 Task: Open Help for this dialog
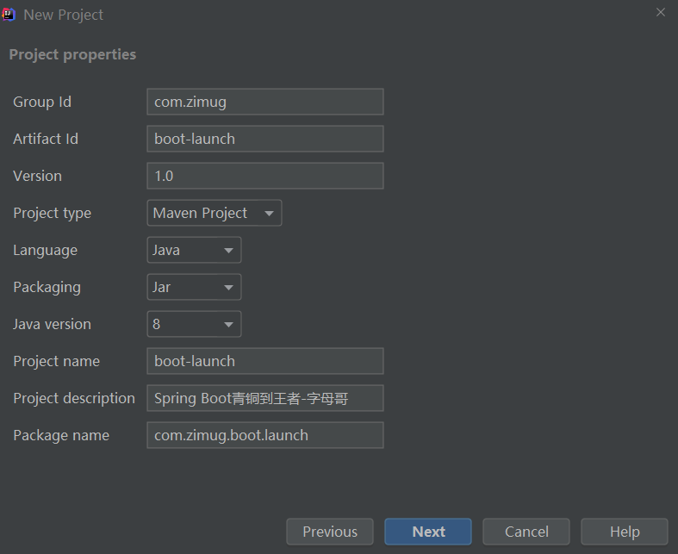[624, 532]
